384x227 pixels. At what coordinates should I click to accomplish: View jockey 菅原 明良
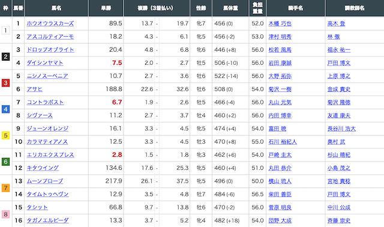(280, 207)
